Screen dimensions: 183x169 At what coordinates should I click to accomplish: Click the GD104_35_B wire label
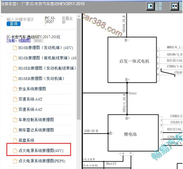tap(124, 24)
